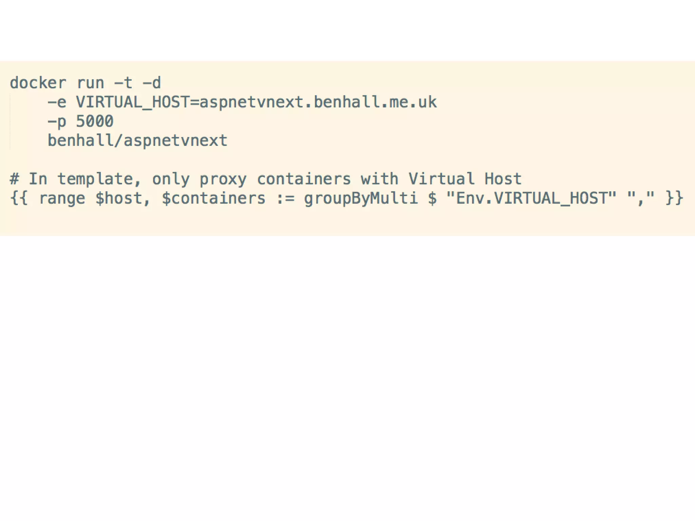Click the opening '{{' template braces
This screenshot has width=695, height=521.
(x=19, y=198)
